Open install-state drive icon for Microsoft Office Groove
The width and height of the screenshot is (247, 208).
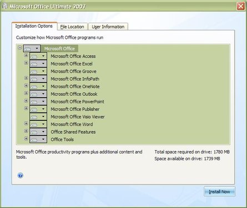(x=34, y=72)
